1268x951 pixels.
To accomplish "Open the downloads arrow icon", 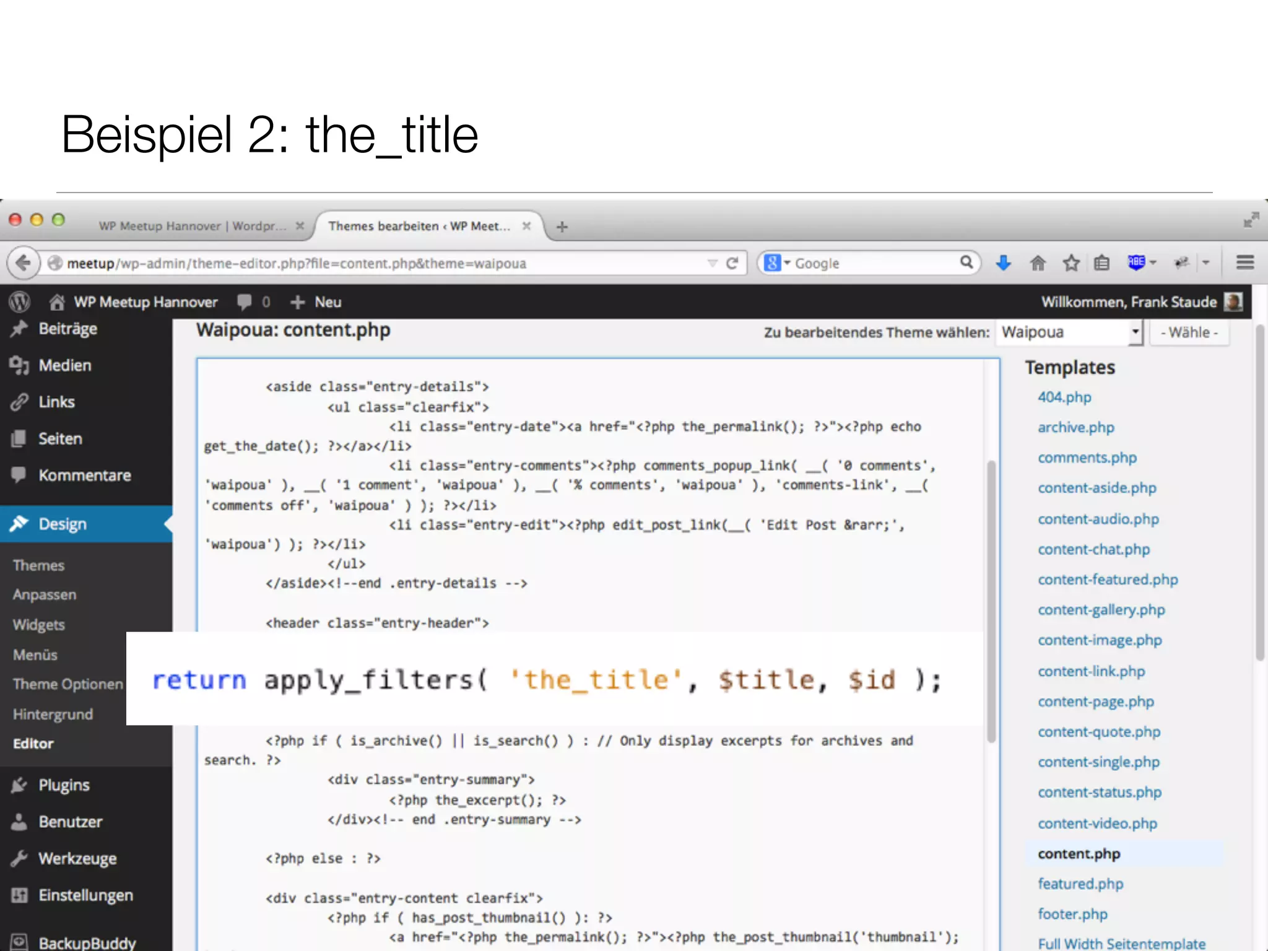I will click(1004, 263).
